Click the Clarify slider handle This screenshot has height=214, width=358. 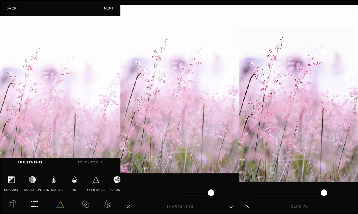(324, 193)
